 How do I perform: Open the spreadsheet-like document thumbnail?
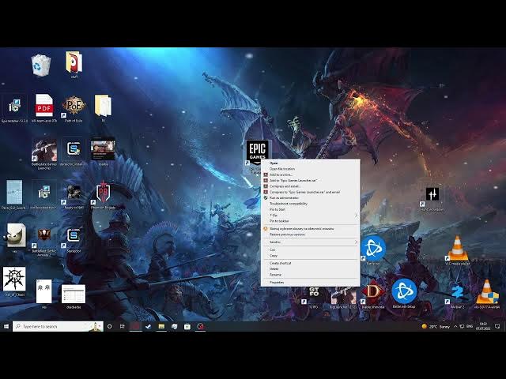[x=74, y=293]
